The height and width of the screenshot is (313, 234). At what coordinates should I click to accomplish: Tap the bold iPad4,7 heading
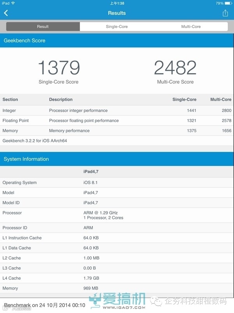[91, 172]
